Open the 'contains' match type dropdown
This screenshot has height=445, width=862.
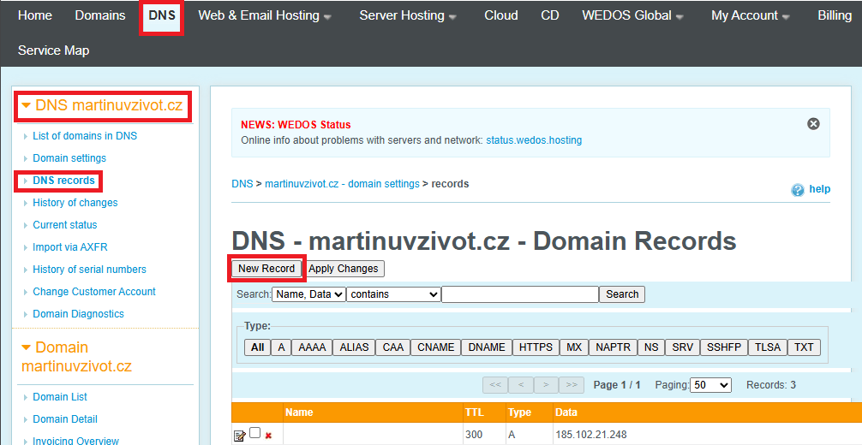[x=393, y=294]
